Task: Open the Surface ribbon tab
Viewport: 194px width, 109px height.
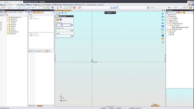Action: point(38,5)
